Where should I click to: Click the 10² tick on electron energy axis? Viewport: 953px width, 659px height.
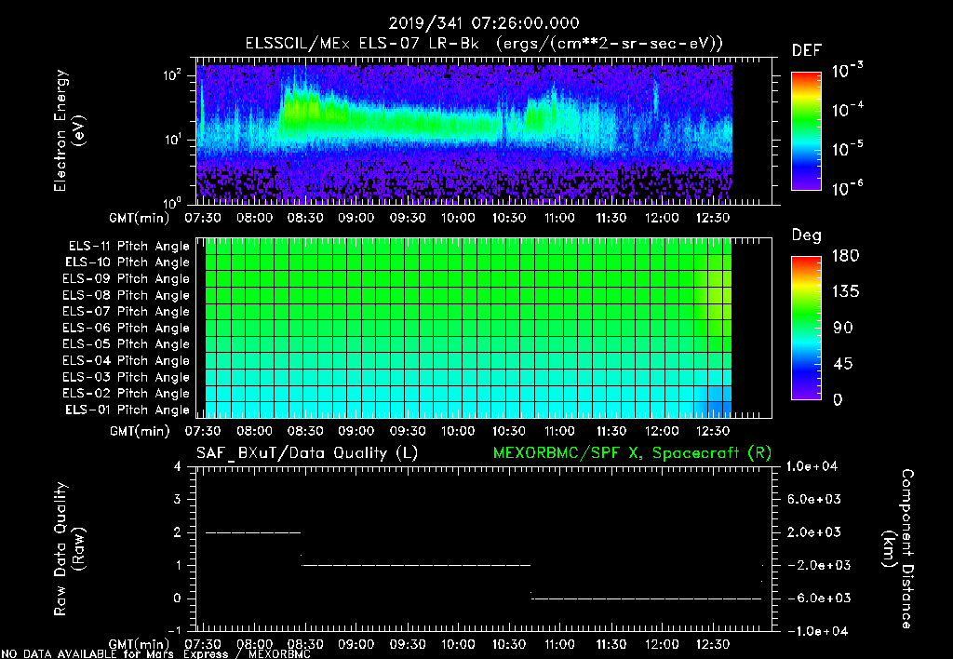172,76
